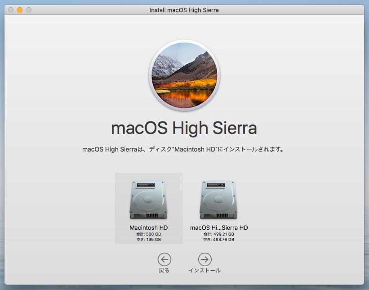Screen dimensions: 369x290
Task: Select the macOS Hi...Sierra HD disk icon
Action: point(218,200)
